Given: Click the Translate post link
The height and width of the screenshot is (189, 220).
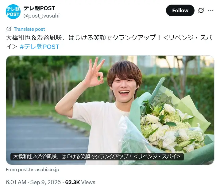Looking at the screenshot, I should (29, 29).
